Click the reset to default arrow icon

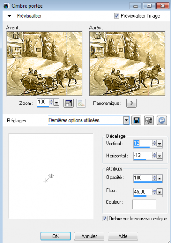click(x=162, y=120)
